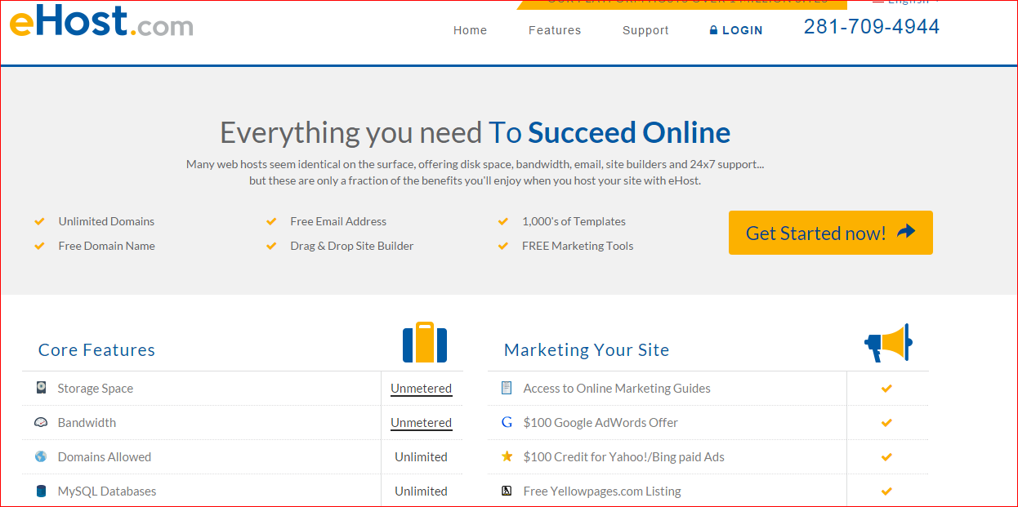Click the Storage Space hard drive icon
The height and width of the screenshot is (507, 1018).
click(41, 388)
